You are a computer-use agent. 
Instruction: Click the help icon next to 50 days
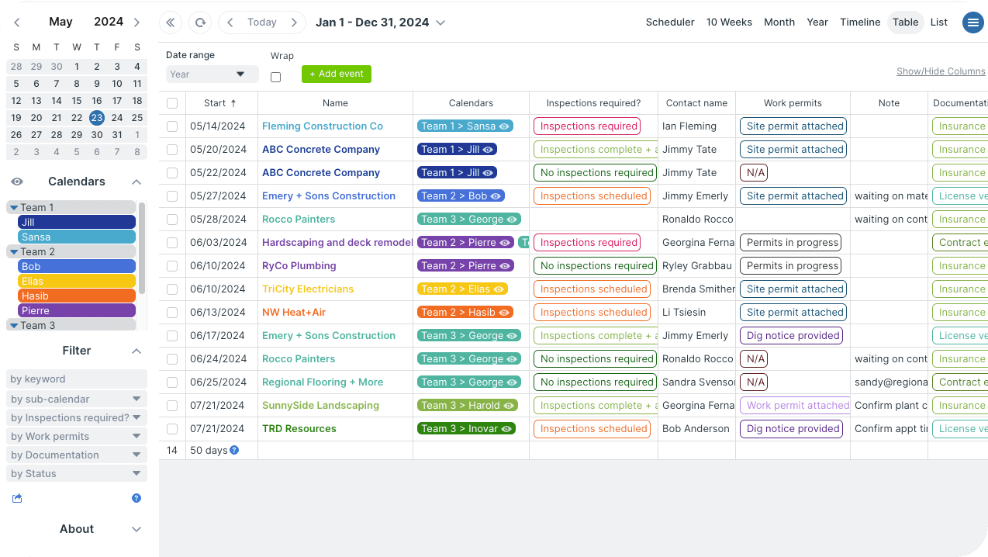234,450
